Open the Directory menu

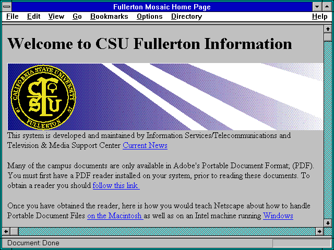click(x=187, y=17)
